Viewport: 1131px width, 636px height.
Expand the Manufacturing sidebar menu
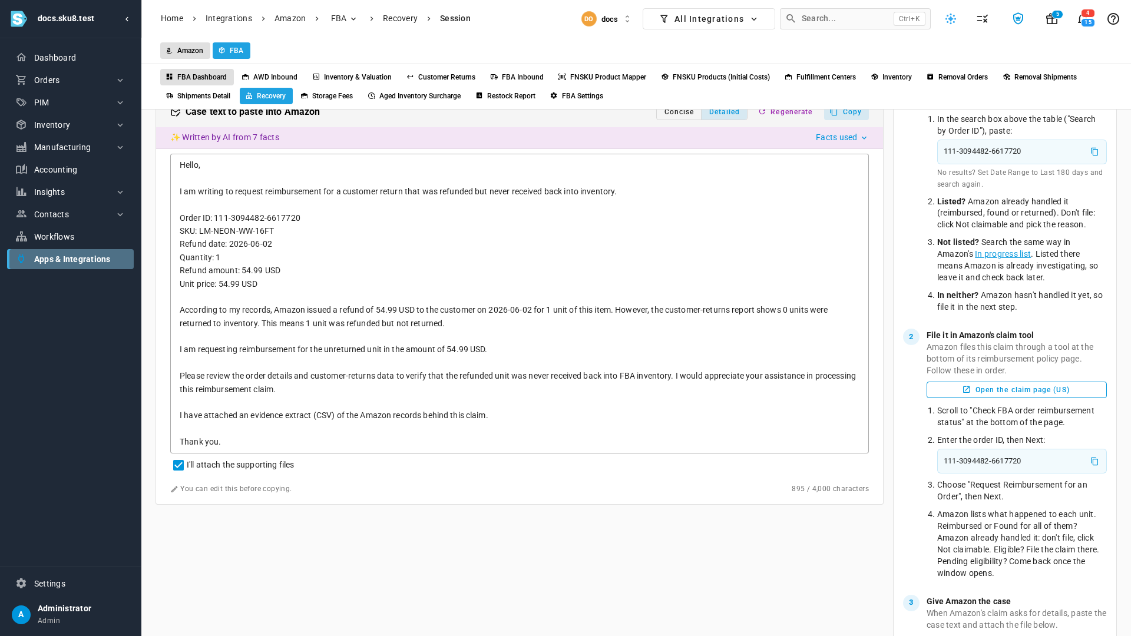coord(70,147)
